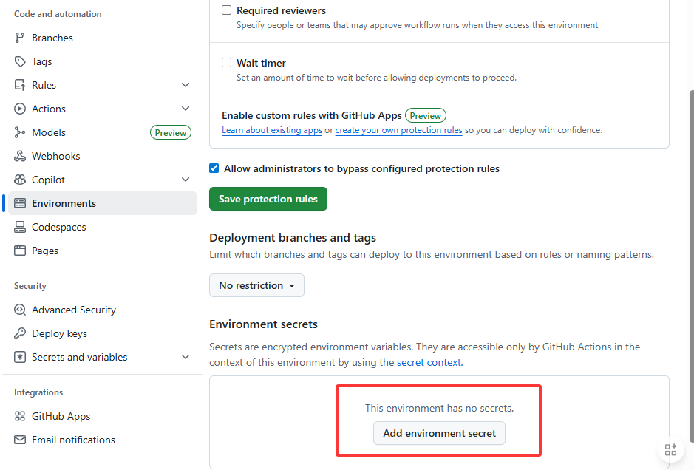Click the Deploy keys key icon
Screen dimensions: 694x470
click(x=19, y=333)
